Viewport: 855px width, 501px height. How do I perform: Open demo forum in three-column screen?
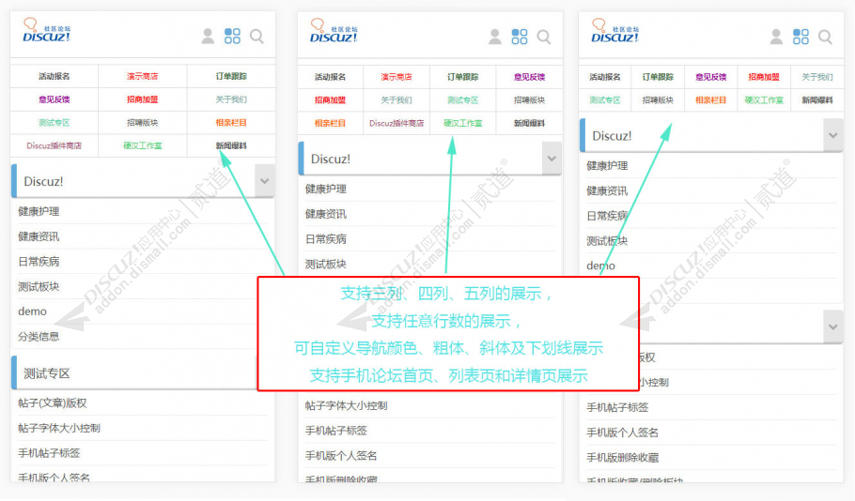32,311
